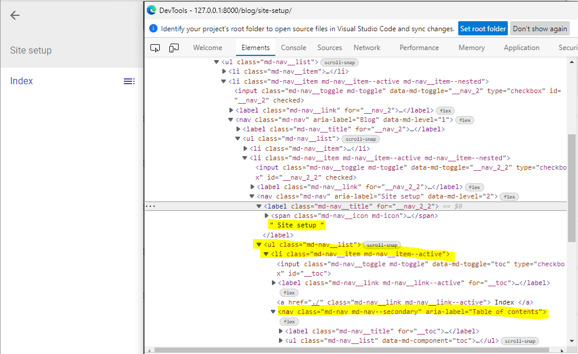Viewport: 578px width, 354px height.
Task: Dismiss the banner with Don't show again
Action: coord(540,28)
